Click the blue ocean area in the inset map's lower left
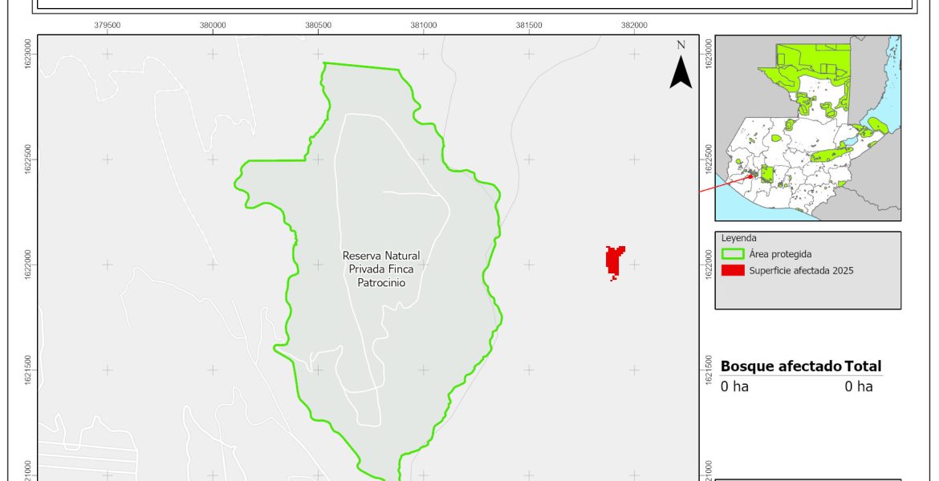The height and width of the screenshot is (481, 939). coord(730,204)
